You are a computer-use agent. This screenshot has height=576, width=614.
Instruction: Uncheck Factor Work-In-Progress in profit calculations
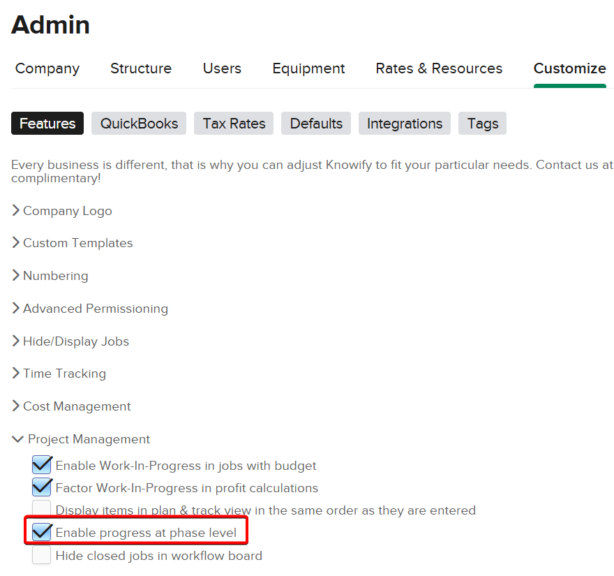tap(42, 487)
